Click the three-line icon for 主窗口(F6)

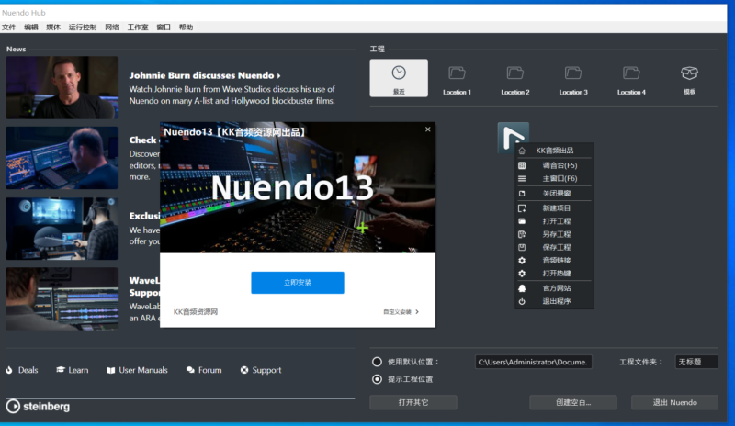click(x=522, y=178)
